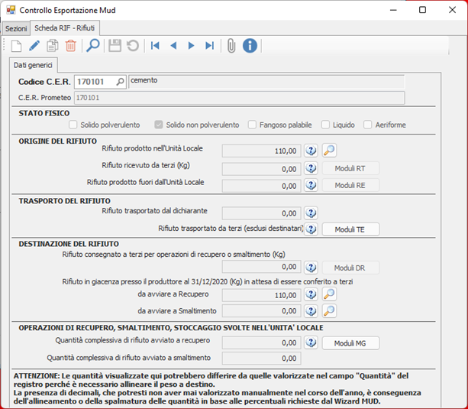468x409 pixels.
Task: Go to last record arrow
Action: click(209, 46)
